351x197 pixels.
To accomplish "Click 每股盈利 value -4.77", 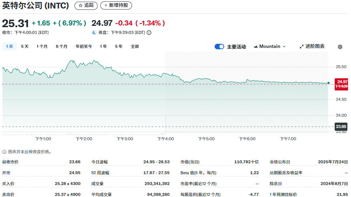I will tap(254, 195).
